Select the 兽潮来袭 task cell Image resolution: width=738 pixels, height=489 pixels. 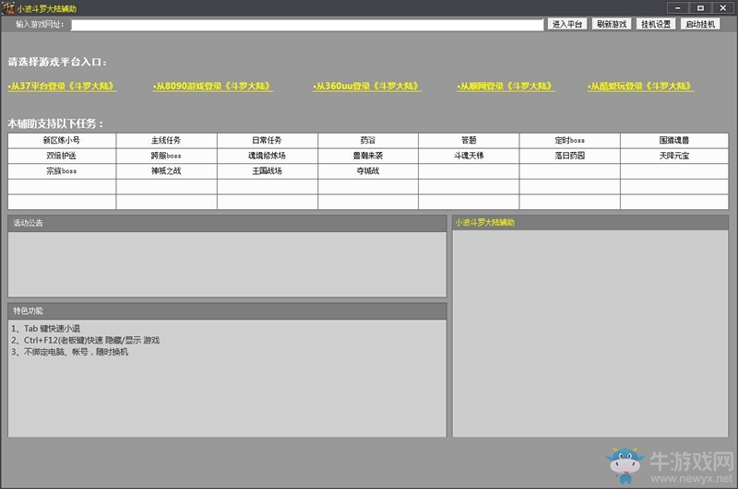click(367, 156)
